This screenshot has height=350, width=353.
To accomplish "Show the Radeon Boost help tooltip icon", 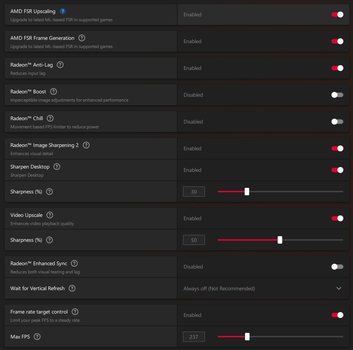I will click(54, 91).
